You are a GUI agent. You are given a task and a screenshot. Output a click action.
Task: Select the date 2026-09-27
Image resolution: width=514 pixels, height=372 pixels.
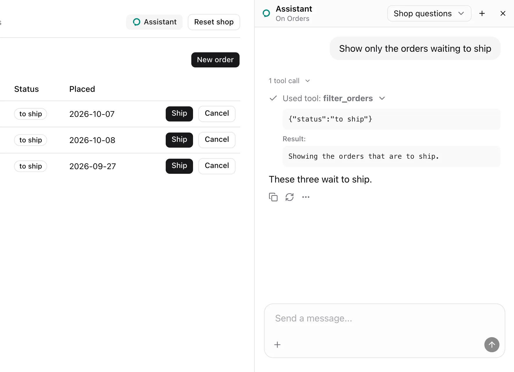pos(92,166)
